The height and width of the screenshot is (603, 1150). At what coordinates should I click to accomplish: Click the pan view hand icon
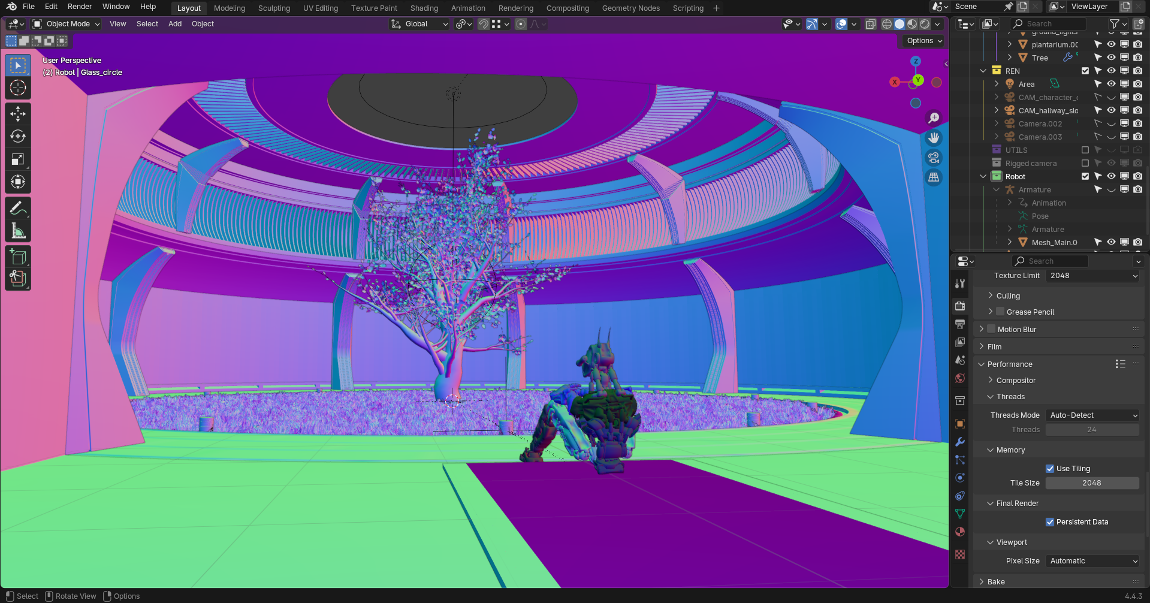(934, 138)
